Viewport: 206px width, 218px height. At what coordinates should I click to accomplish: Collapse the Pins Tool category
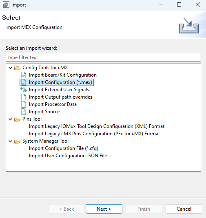(x=11, y=119)
